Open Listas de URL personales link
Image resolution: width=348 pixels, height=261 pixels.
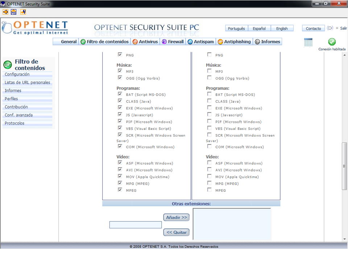coord(28,83)
